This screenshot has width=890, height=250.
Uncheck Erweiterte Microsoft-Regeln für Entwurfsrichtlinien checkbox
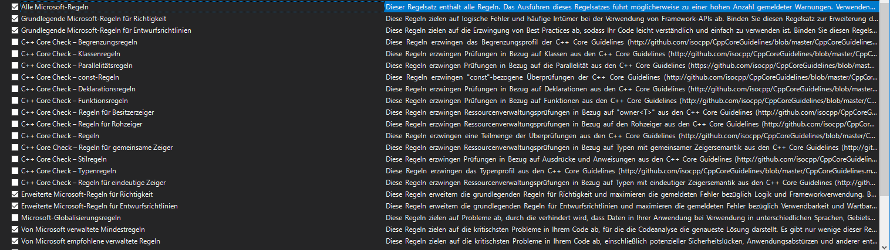coord(15,206)
